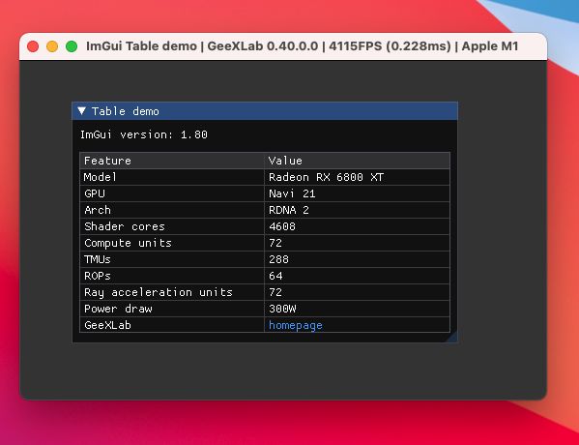
Task: Click the Table demo title bar
Action: (265, 111)
